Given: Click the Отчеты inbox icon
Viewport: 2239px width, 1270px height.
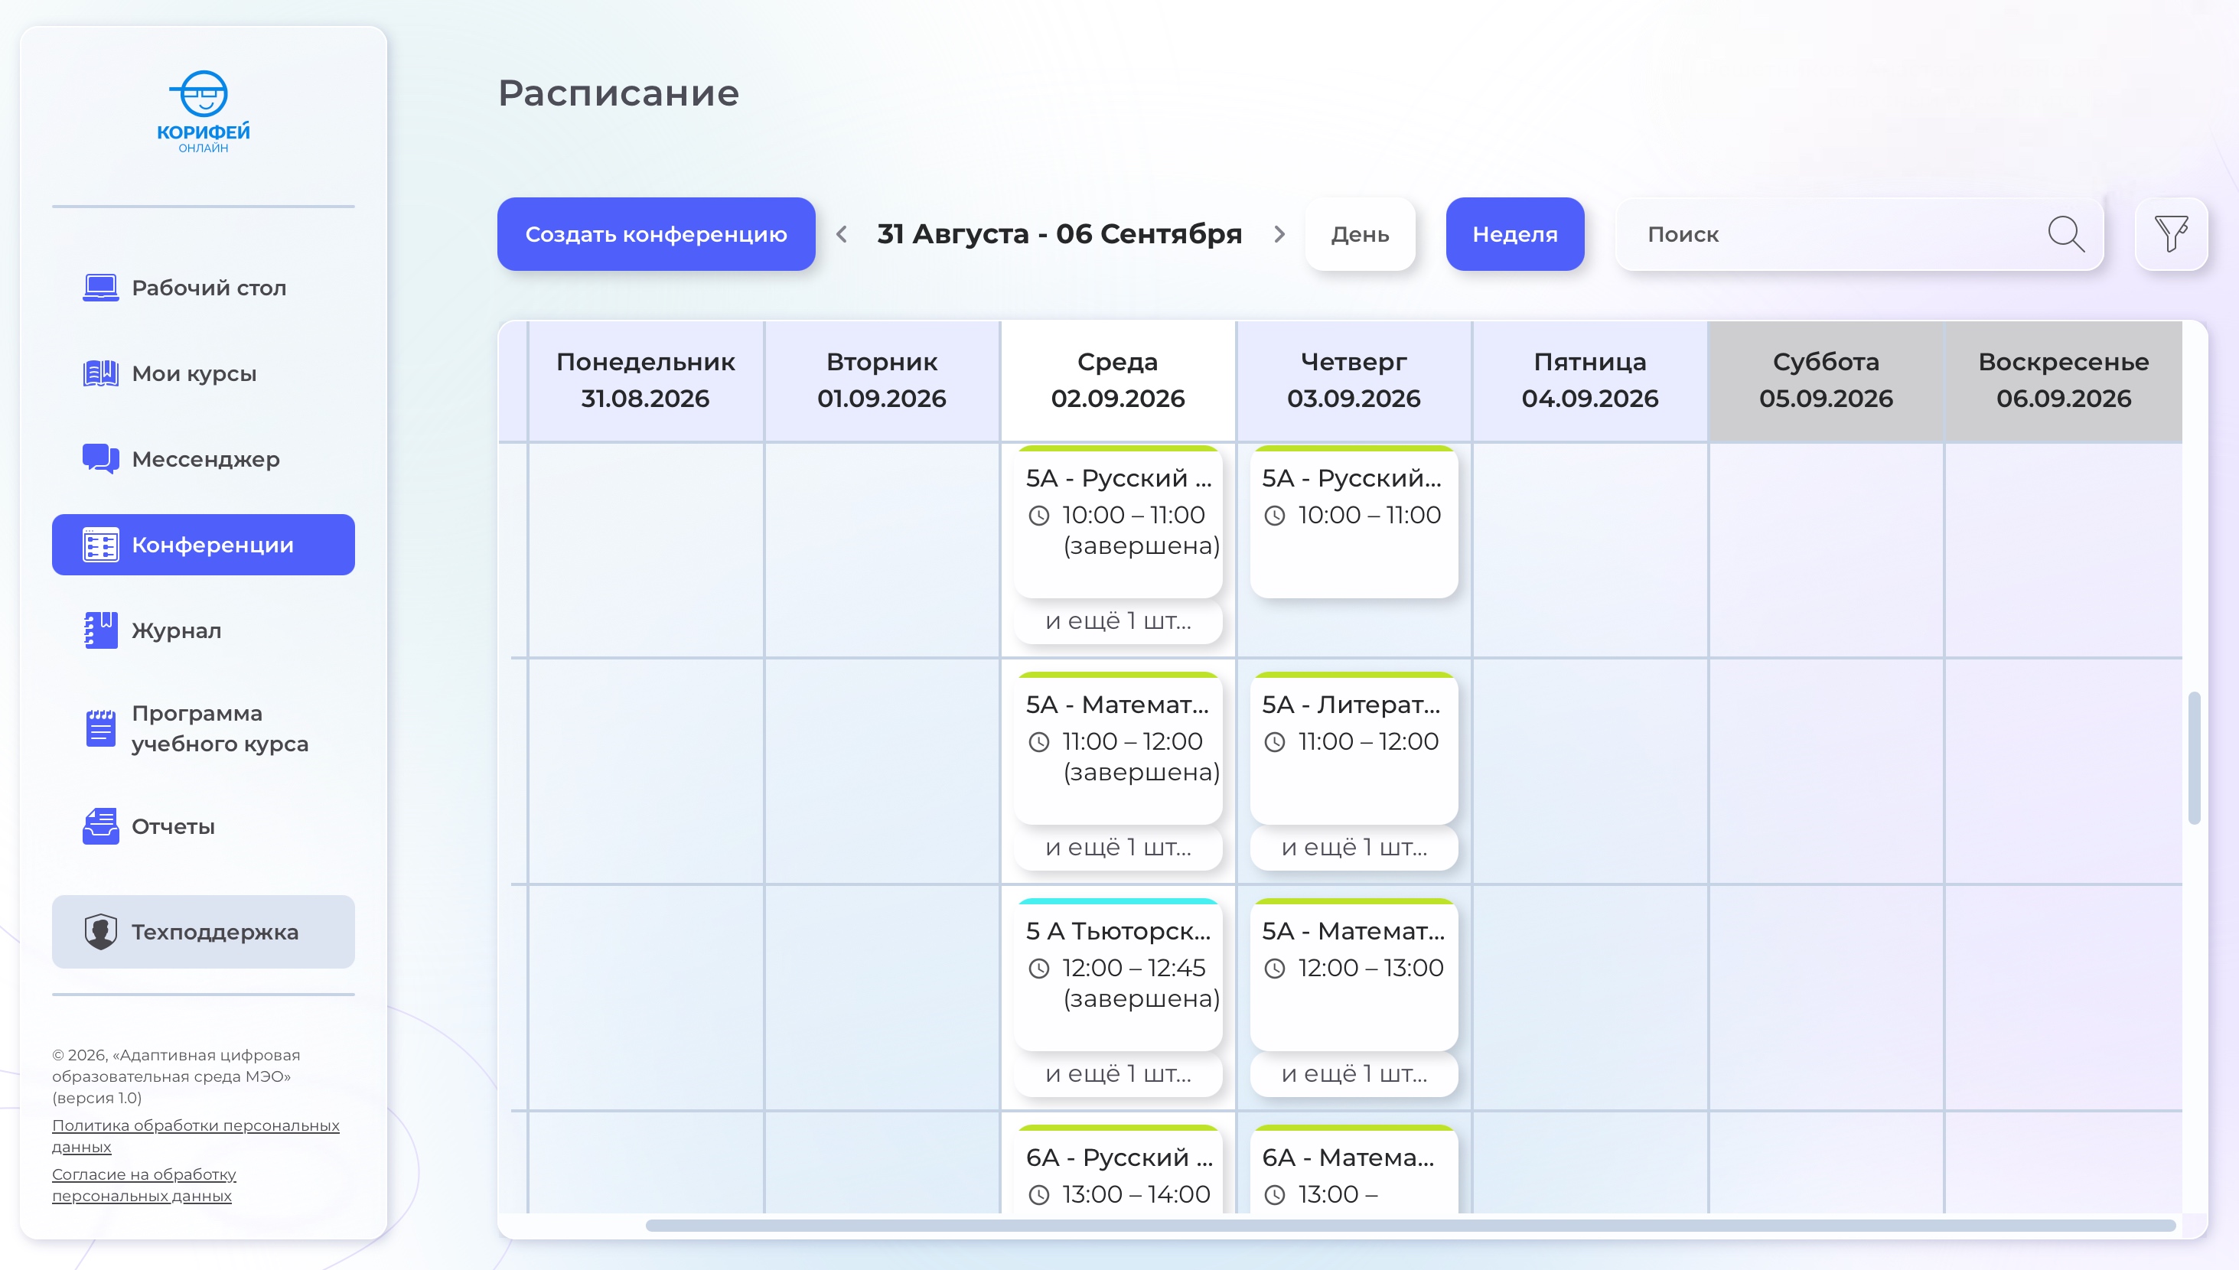Looking at the screenshot, I should point(100,826).
